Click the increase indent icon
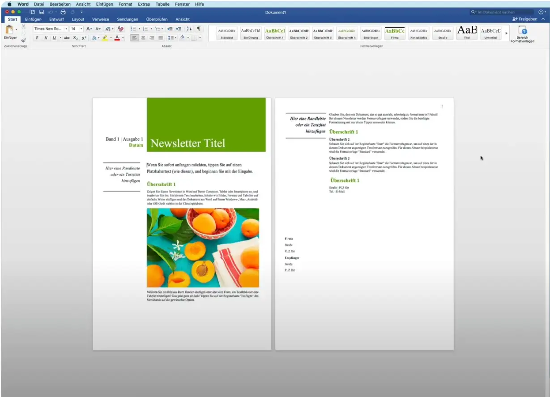 click(x=179, y=29)
